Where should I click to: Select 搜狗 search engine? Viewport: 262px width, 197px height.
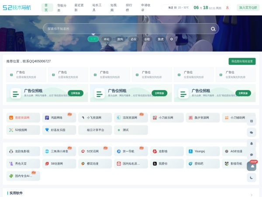coord(120,39)
